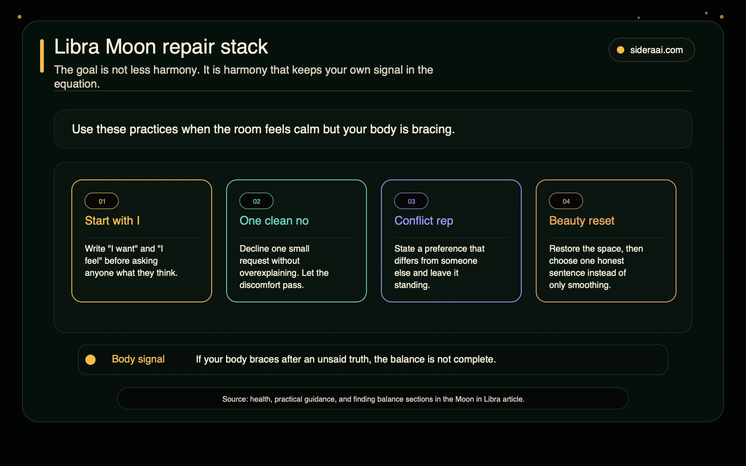Image resolution: width=746 pixels, height=466 pixels.
Task: Select the 03 number badge
Action: [x=411, y=201]
